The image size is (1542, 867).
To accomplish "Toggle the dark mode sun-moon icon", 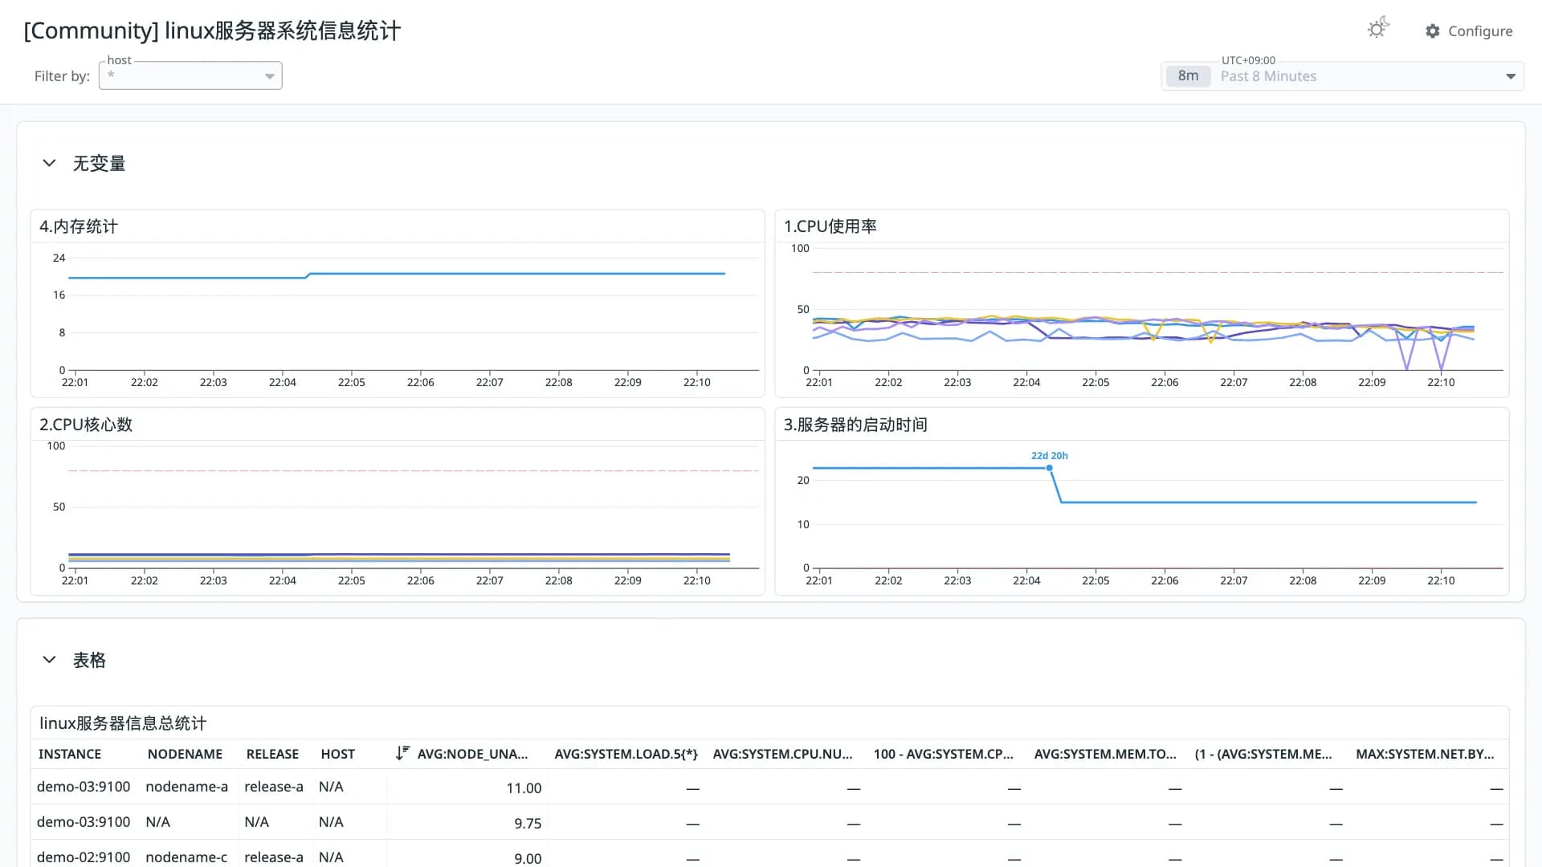I will click(x=1378, y=29).
